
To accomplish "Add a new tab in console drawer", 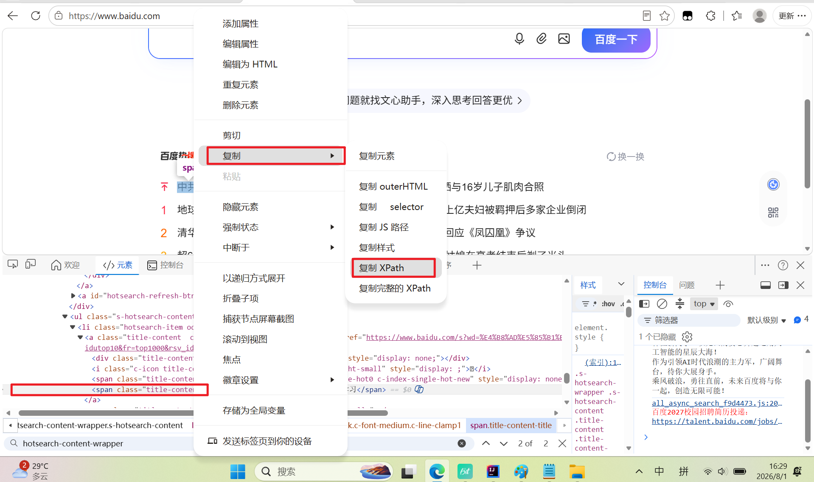I will [720, 285].
